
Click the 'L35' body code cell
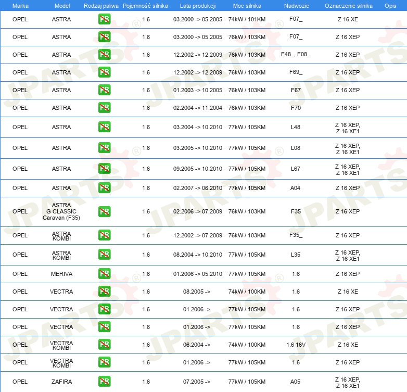(296, 255)
